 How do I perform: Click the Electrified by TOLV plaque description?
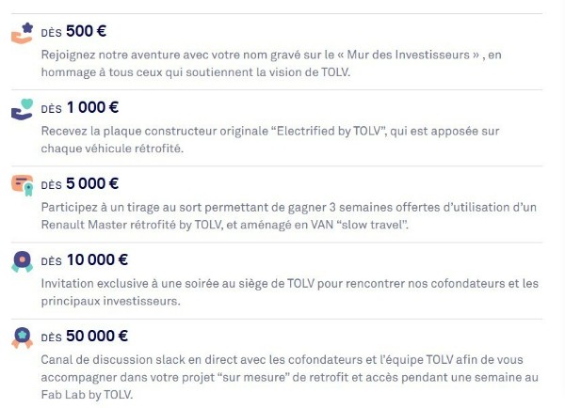tap(270, 139)
